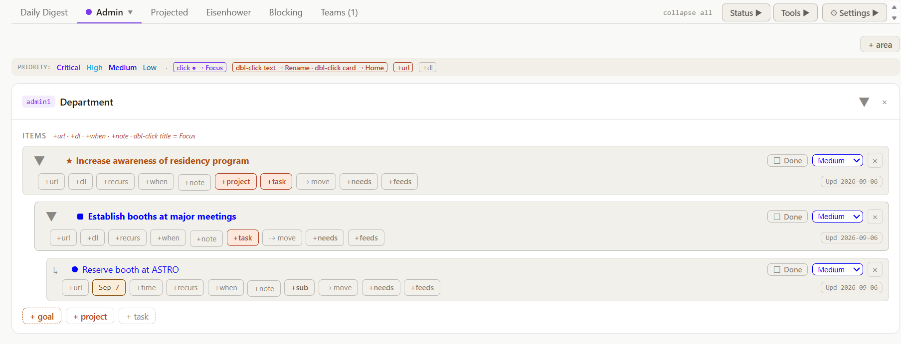
Task: Delete the Establish booths at major meetings item
Action: click(875, 217)
